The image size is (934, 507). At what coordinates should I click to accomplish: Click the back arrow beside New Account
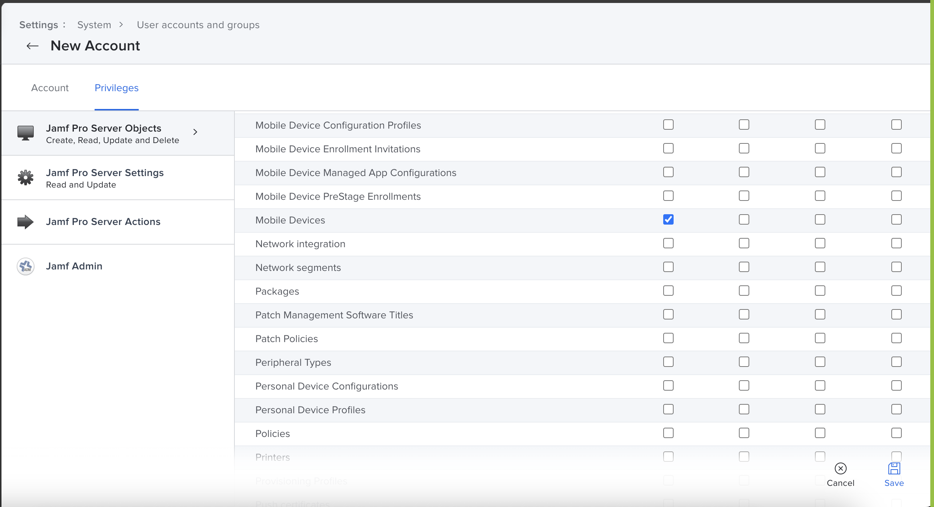tap(33, 46)
